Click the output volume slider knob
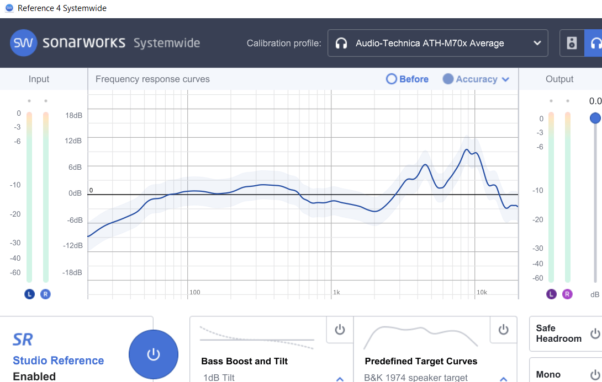Screen dimensions: 602x382 [595, 118]
